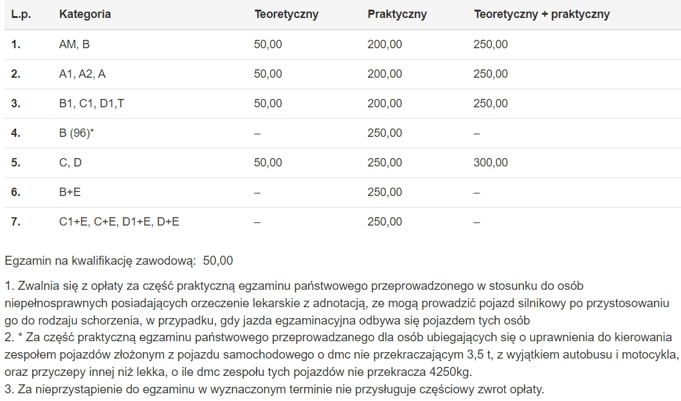Click the Teoretyczny + praktyczny column header
The width and height of the screenshot is (681, 401).
tap(541, 14)
